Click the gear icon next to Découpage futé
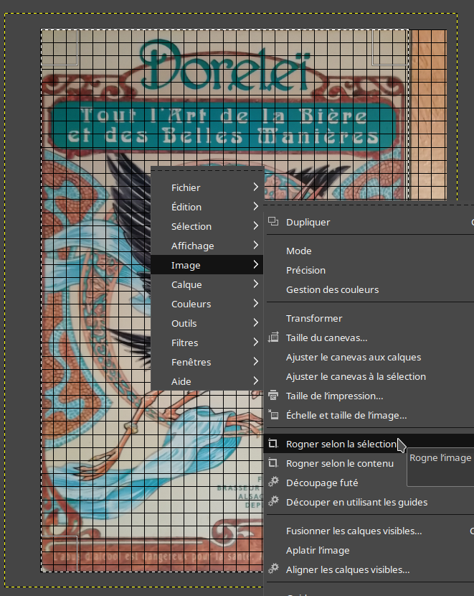474x596 pixels. 273,483
